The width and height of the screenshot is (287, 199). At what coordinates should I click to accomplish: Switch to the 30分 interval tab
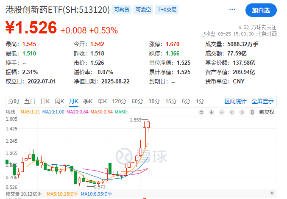pos(154,101)
